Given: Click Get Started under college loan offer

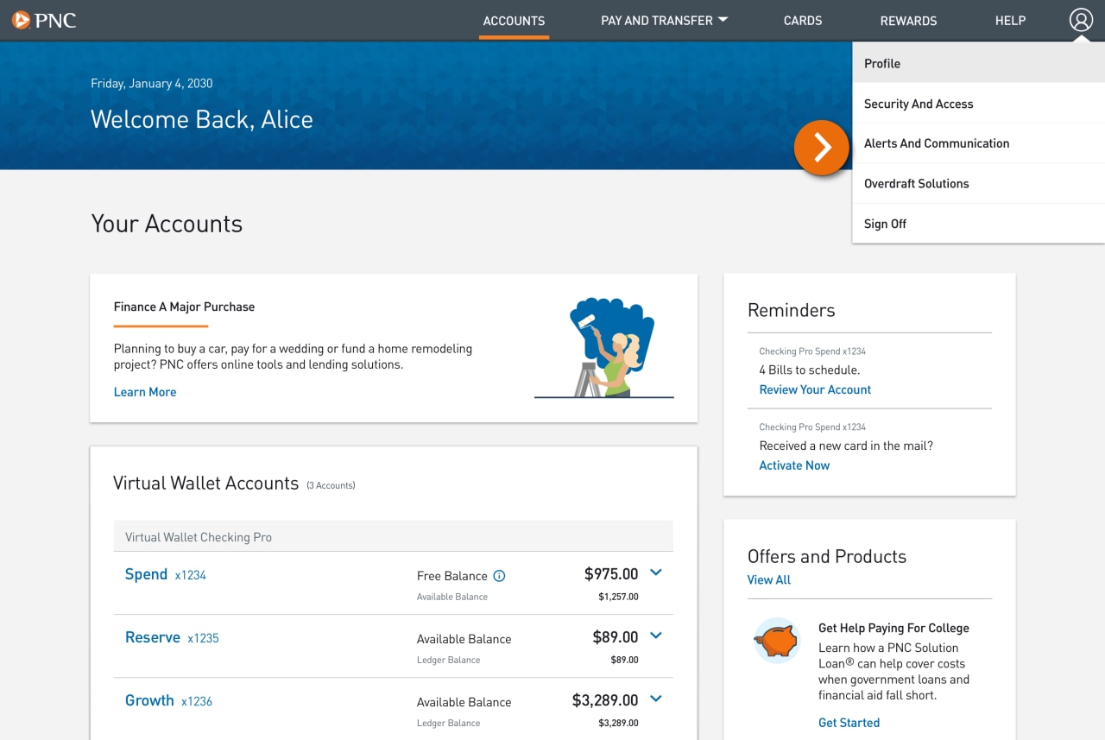Looking at the screenshot, I should point(849,722).
